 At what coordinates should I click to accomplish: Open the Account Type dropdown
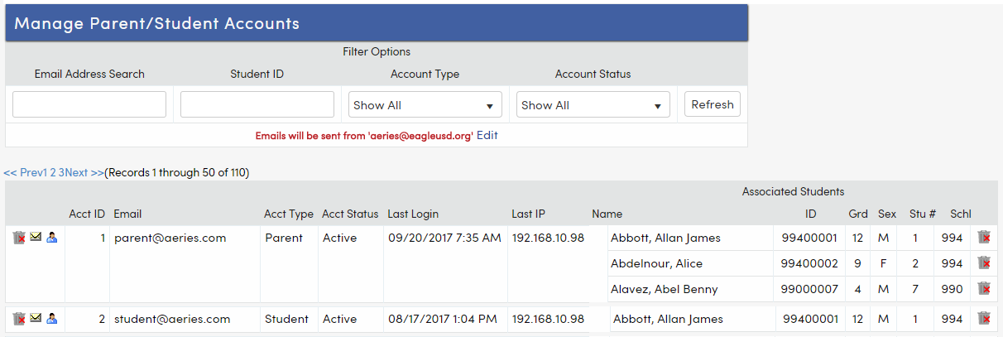pyautogui.click(x=425, y=105)
